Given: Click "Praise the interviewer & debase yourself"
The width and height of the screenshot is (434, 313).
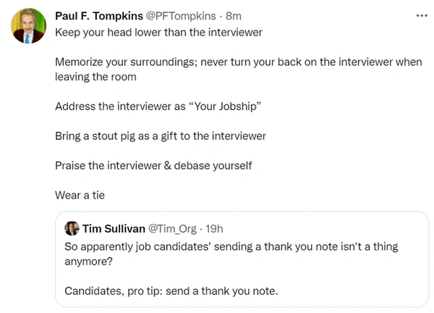Looking at the screenshot, I should point(153,165).
